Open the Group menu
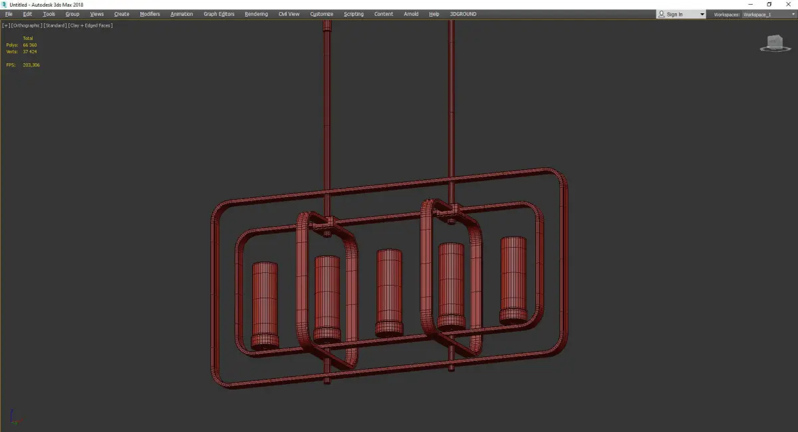 72,14
